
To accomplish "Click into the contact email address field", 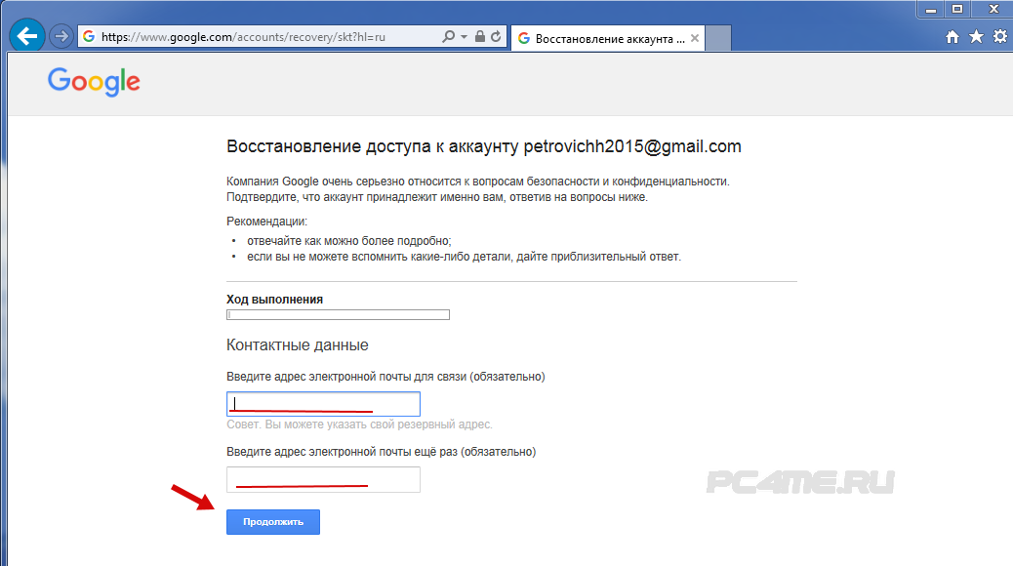I will [323, 404].
